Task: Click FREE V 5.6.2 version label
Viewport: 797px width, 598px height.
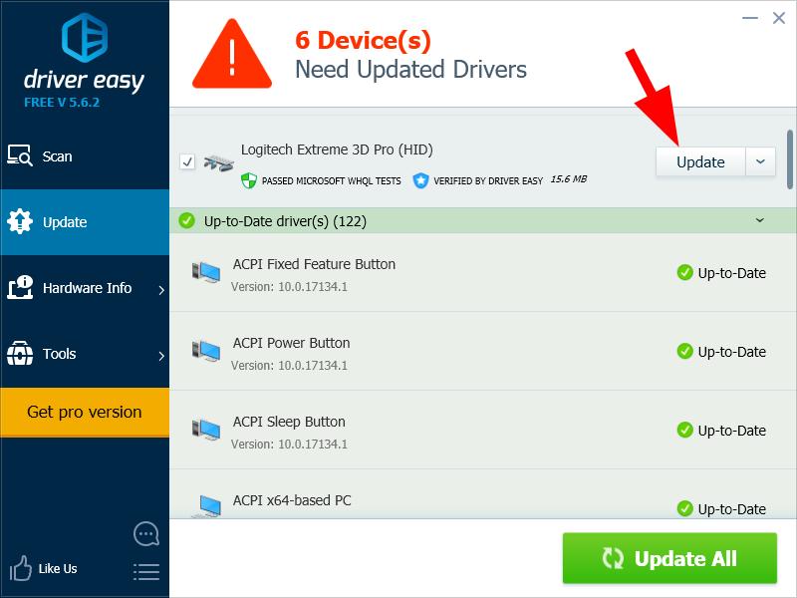Action: (x=62, y=103)
